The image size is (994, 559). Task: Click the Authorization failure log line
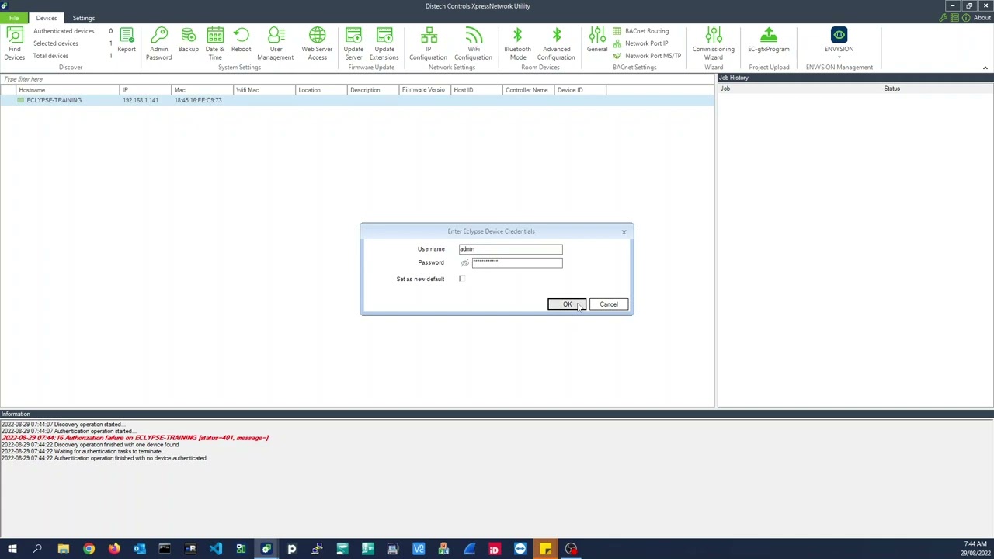click(135, 438)
